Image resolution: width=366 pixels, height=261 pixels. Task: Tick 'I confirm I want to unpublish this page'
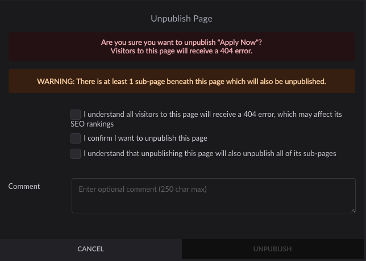[76, 138]
